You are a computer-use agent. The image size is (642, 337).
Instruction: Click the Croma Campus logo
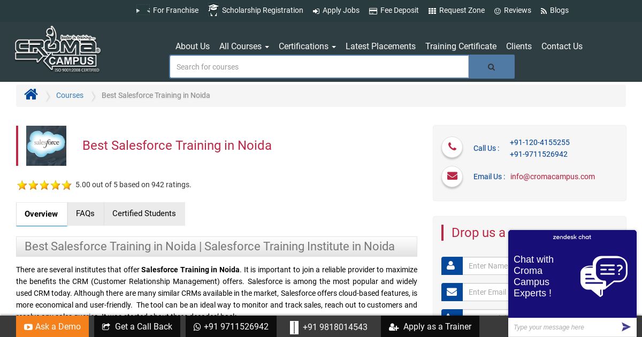[x=57, y=49]
